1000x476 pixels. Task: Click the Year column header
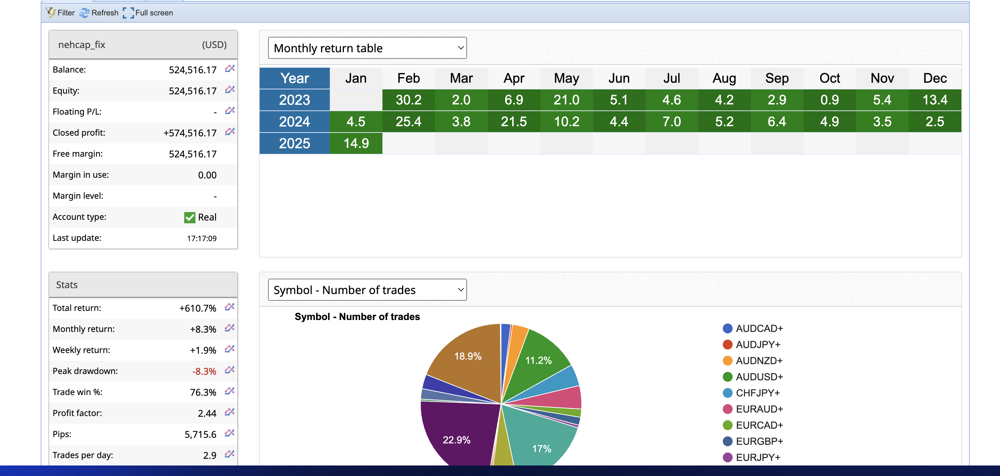pos(294,78)
